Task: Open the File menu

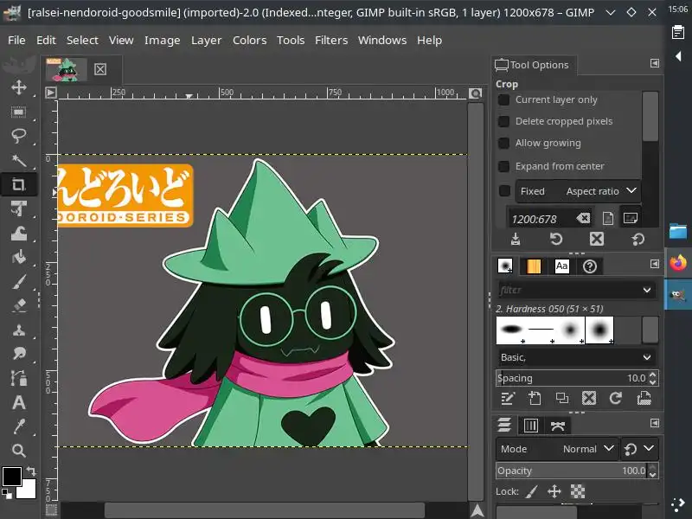Action: 16,40
